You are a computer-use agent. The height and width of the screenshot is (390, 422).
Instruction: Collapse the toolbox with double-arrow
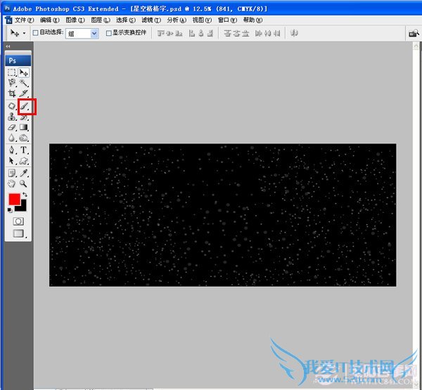tap(8, 46)
